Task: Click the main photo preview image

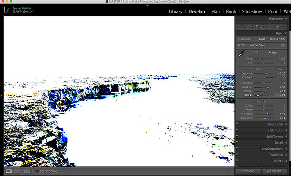Action: click(119, 91)
